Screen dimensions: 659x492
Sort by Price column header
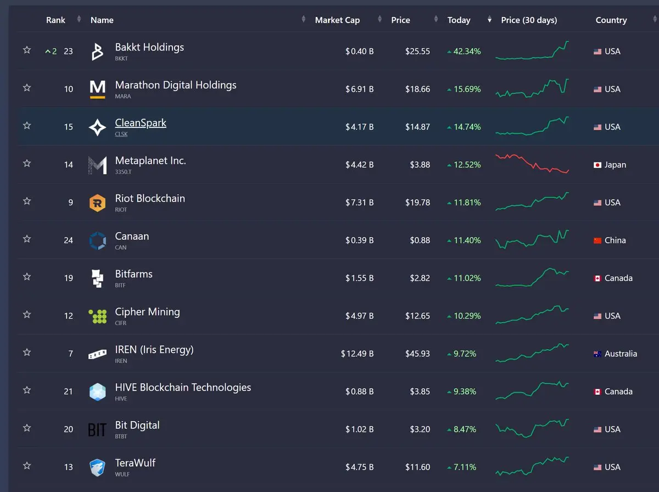tap(400, 20)
